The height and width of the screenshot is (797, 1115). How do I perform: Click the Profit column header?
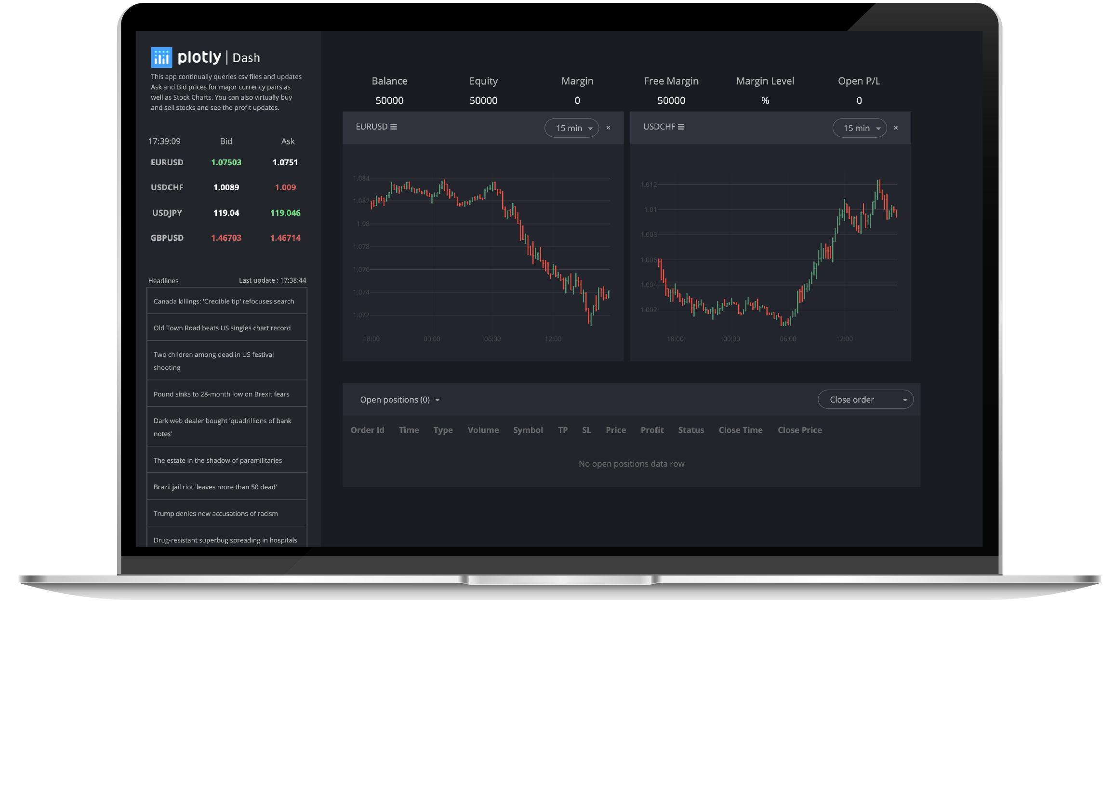tap(651, 430)
